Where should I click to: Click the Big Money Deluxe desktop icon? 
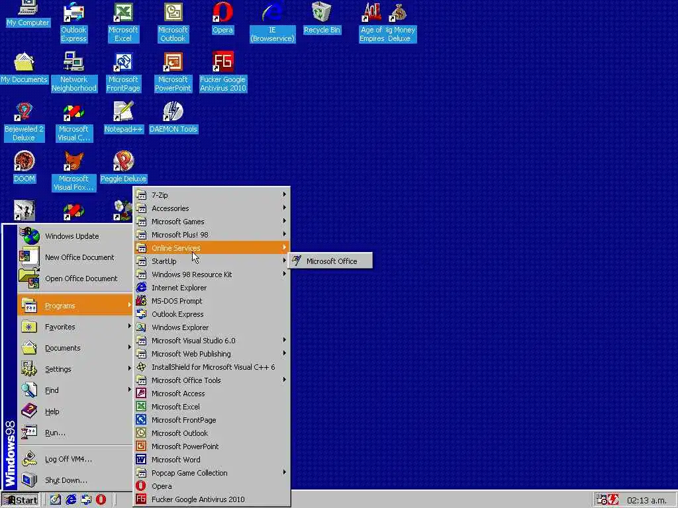(401, 22)
